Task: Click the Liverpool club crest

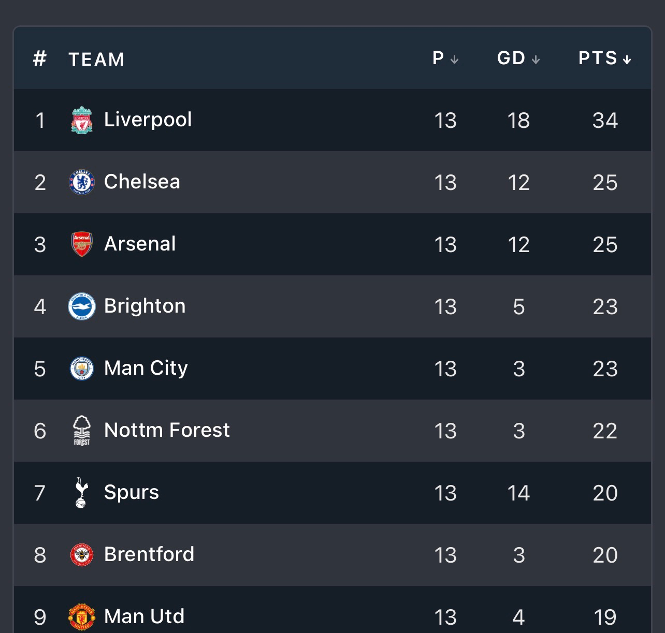Action: point(82,120)
